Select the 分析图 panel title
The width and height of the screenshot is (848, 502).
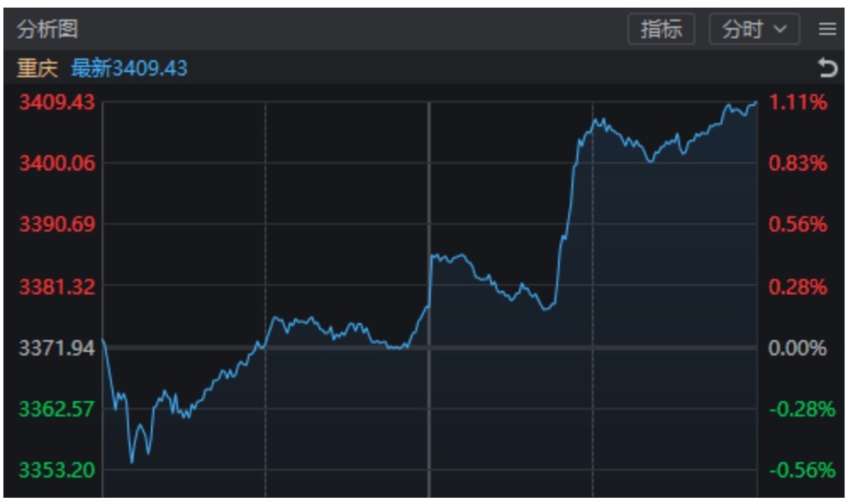(x=47, y=30)
